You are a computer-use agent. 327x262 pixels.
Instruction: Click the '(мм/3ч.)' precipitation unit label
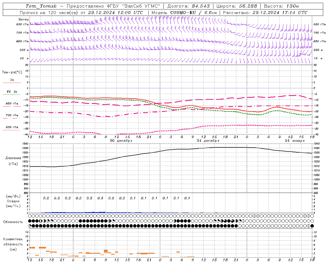pyautogui.click(x=13, y=196)
